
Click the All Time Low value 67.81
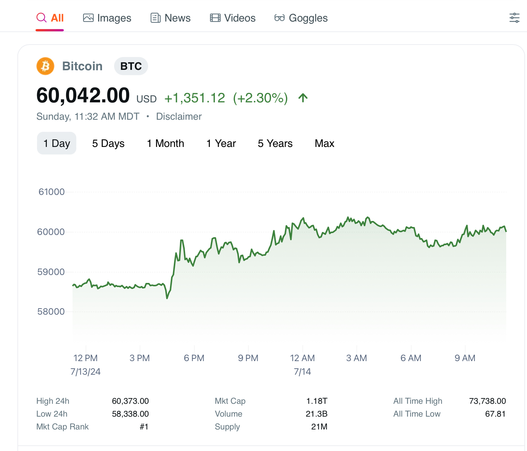(495, 414)
